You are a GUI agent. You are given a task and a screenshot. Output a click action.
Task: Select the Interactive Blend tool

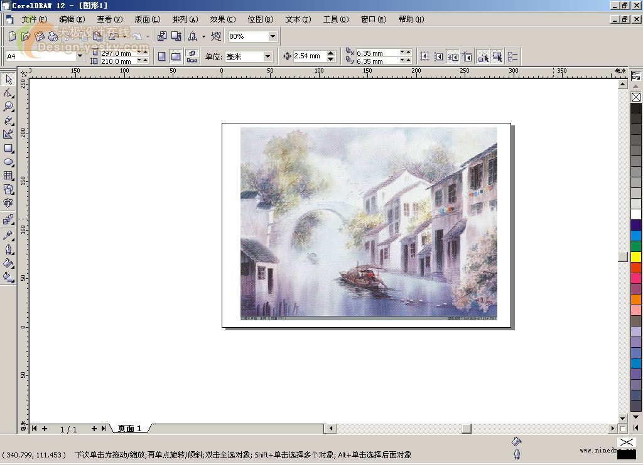click(x=8, y=220)
